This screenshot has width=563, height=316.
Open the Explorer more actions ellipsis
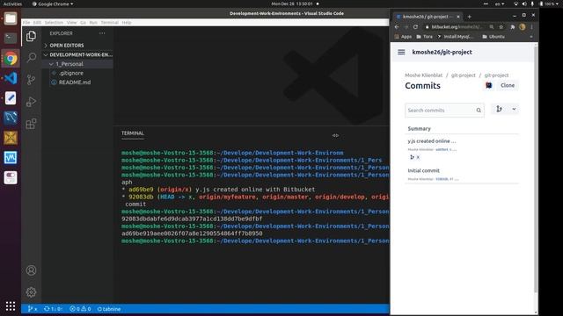pyautogui.click(x=102, y=33)
